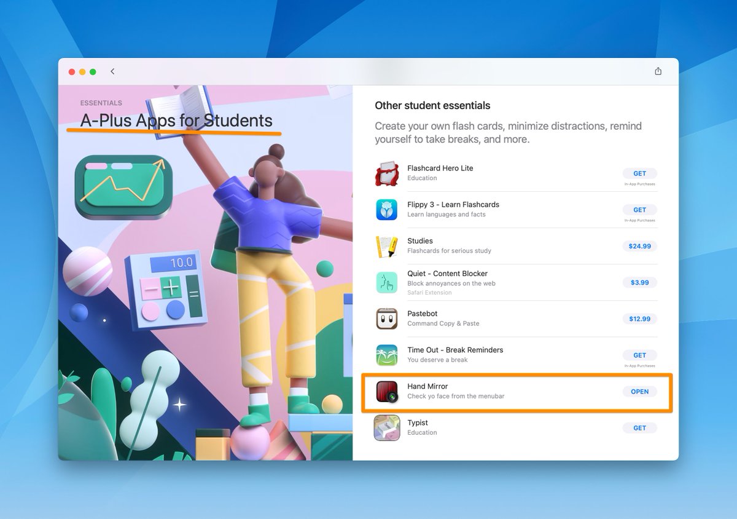Open the share menu icon
This screenshot has width=737, height=519.
tap(658, 71)
